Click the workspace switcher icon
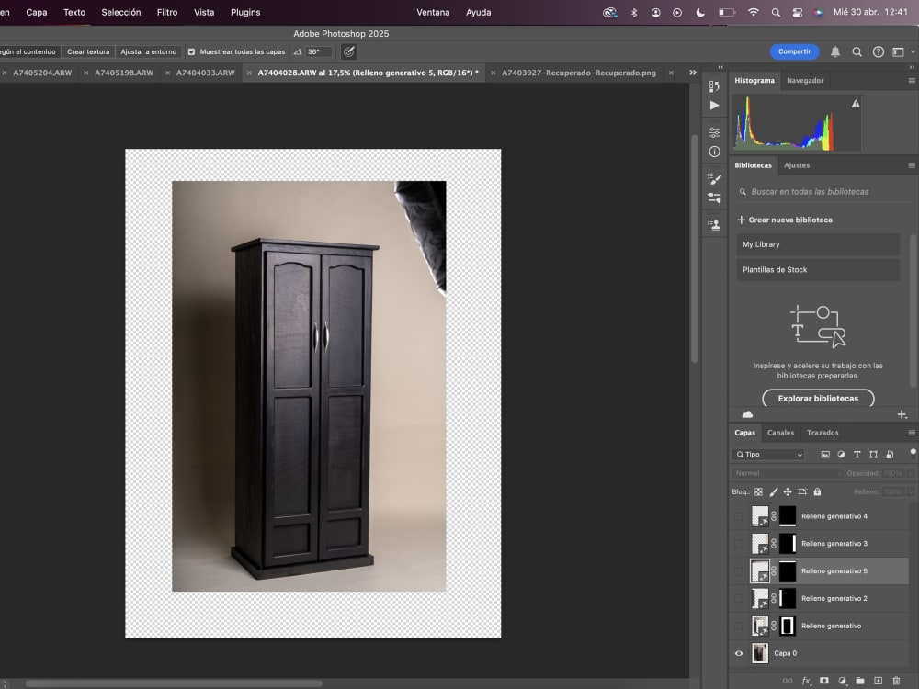919x689 pixels. pyautogui.click(x=898, y=51)
